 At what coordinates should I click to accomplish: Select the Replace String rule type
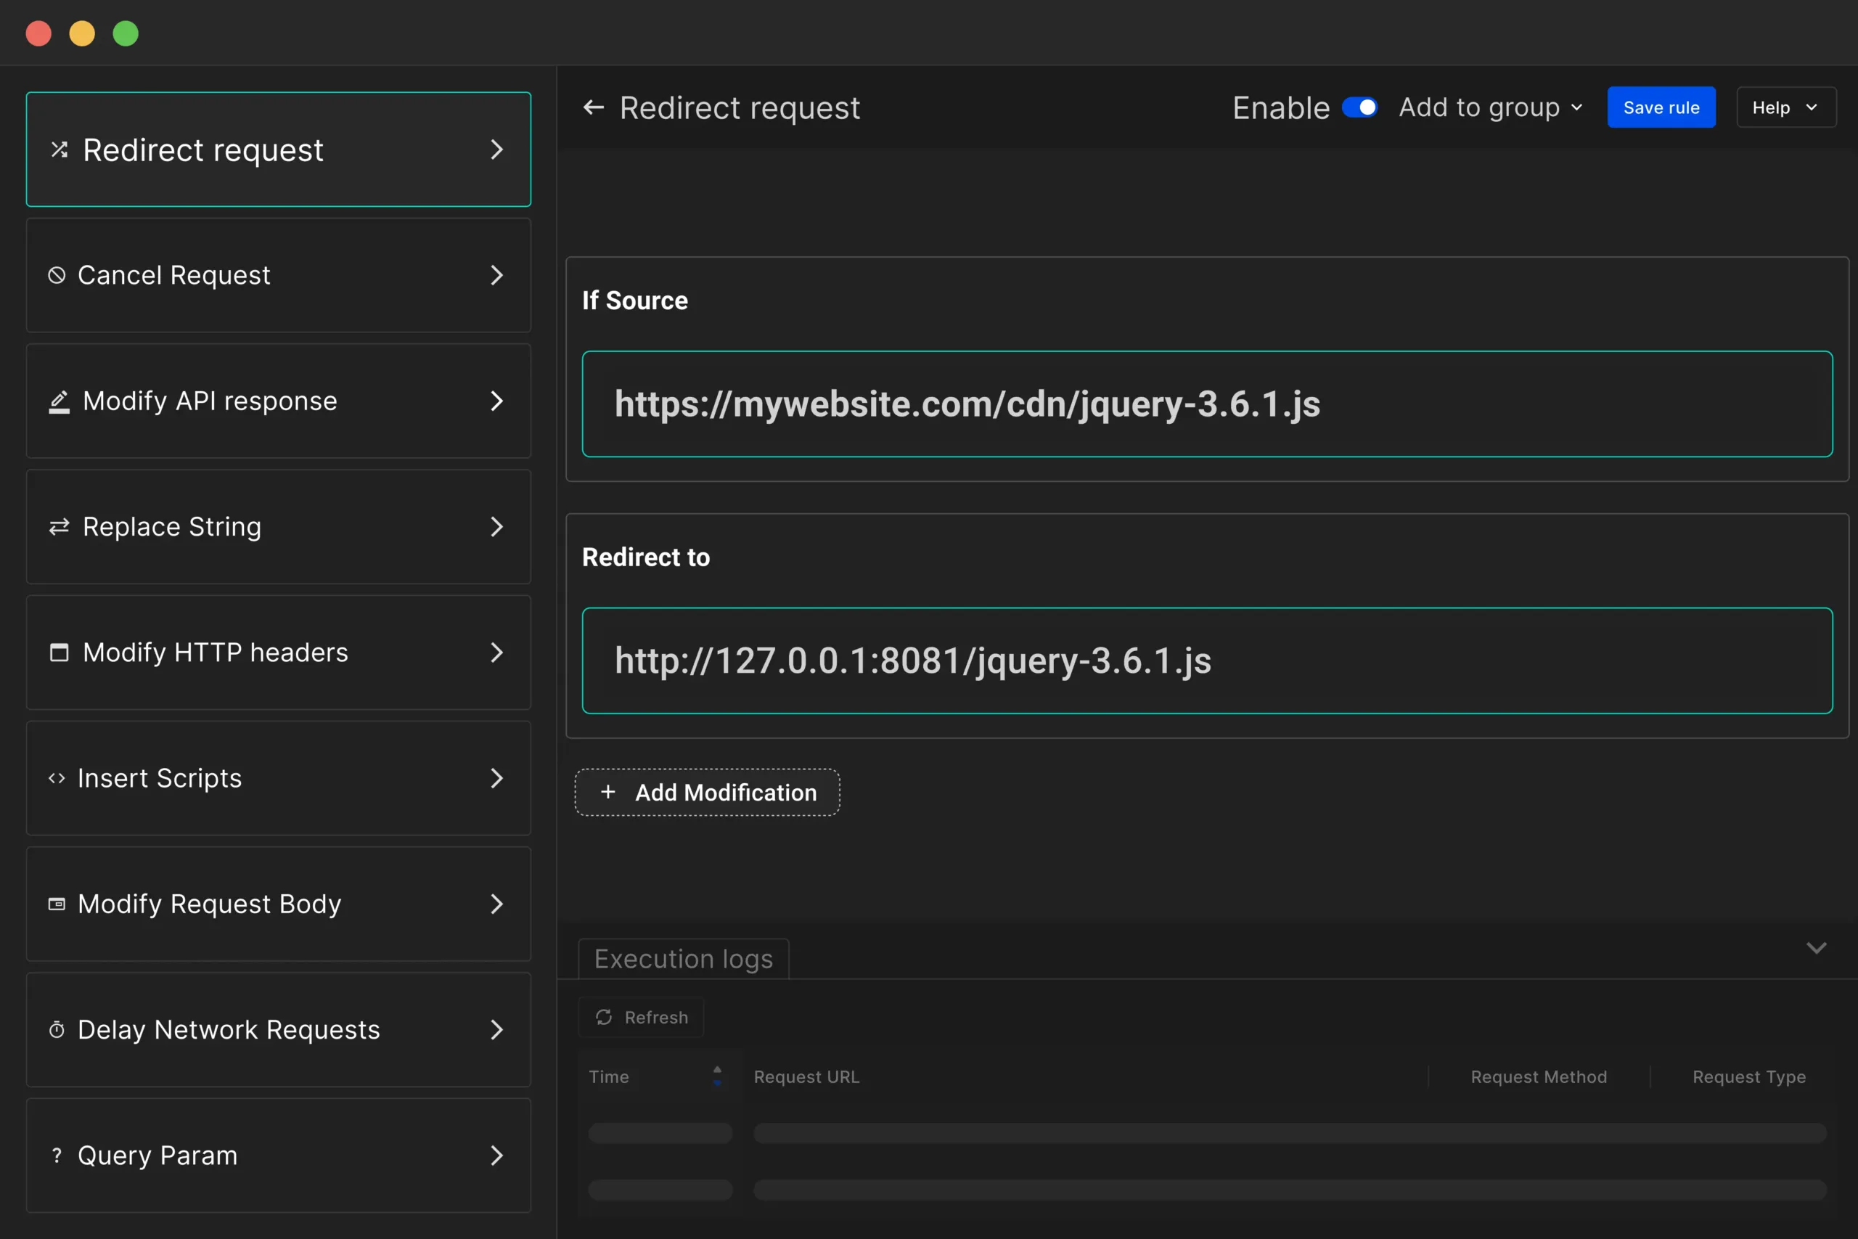[278, 527]
